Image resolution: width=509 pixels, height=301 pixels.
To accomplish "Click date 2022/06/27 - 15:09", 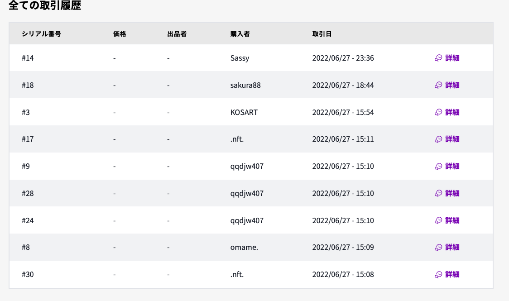I will (343, 248).
